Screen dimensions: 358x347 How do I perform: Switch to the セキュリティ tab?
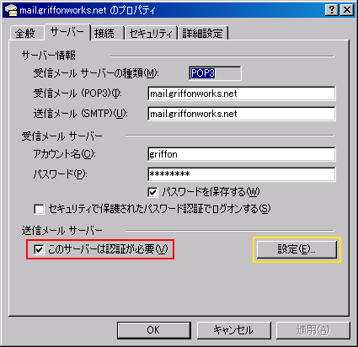151,34
